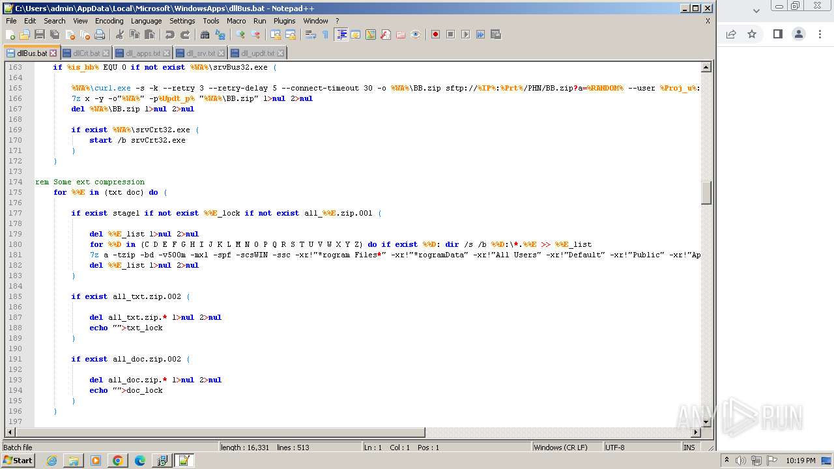Screen dimensions: 834x469
Task: Create a new document with New icon
Action: [x=10, y=35]
